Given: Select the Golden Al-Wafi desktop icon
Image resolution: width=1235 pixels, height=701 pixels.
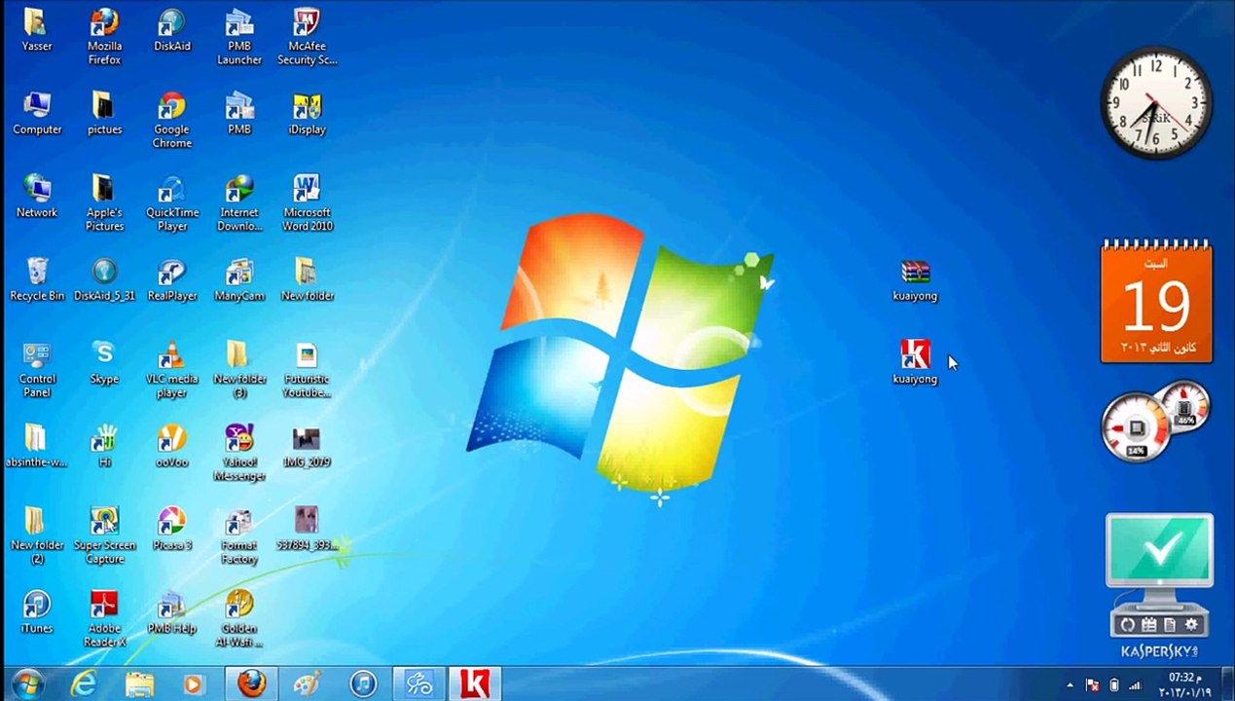Looking at the screenshot, I should (239, 619).
